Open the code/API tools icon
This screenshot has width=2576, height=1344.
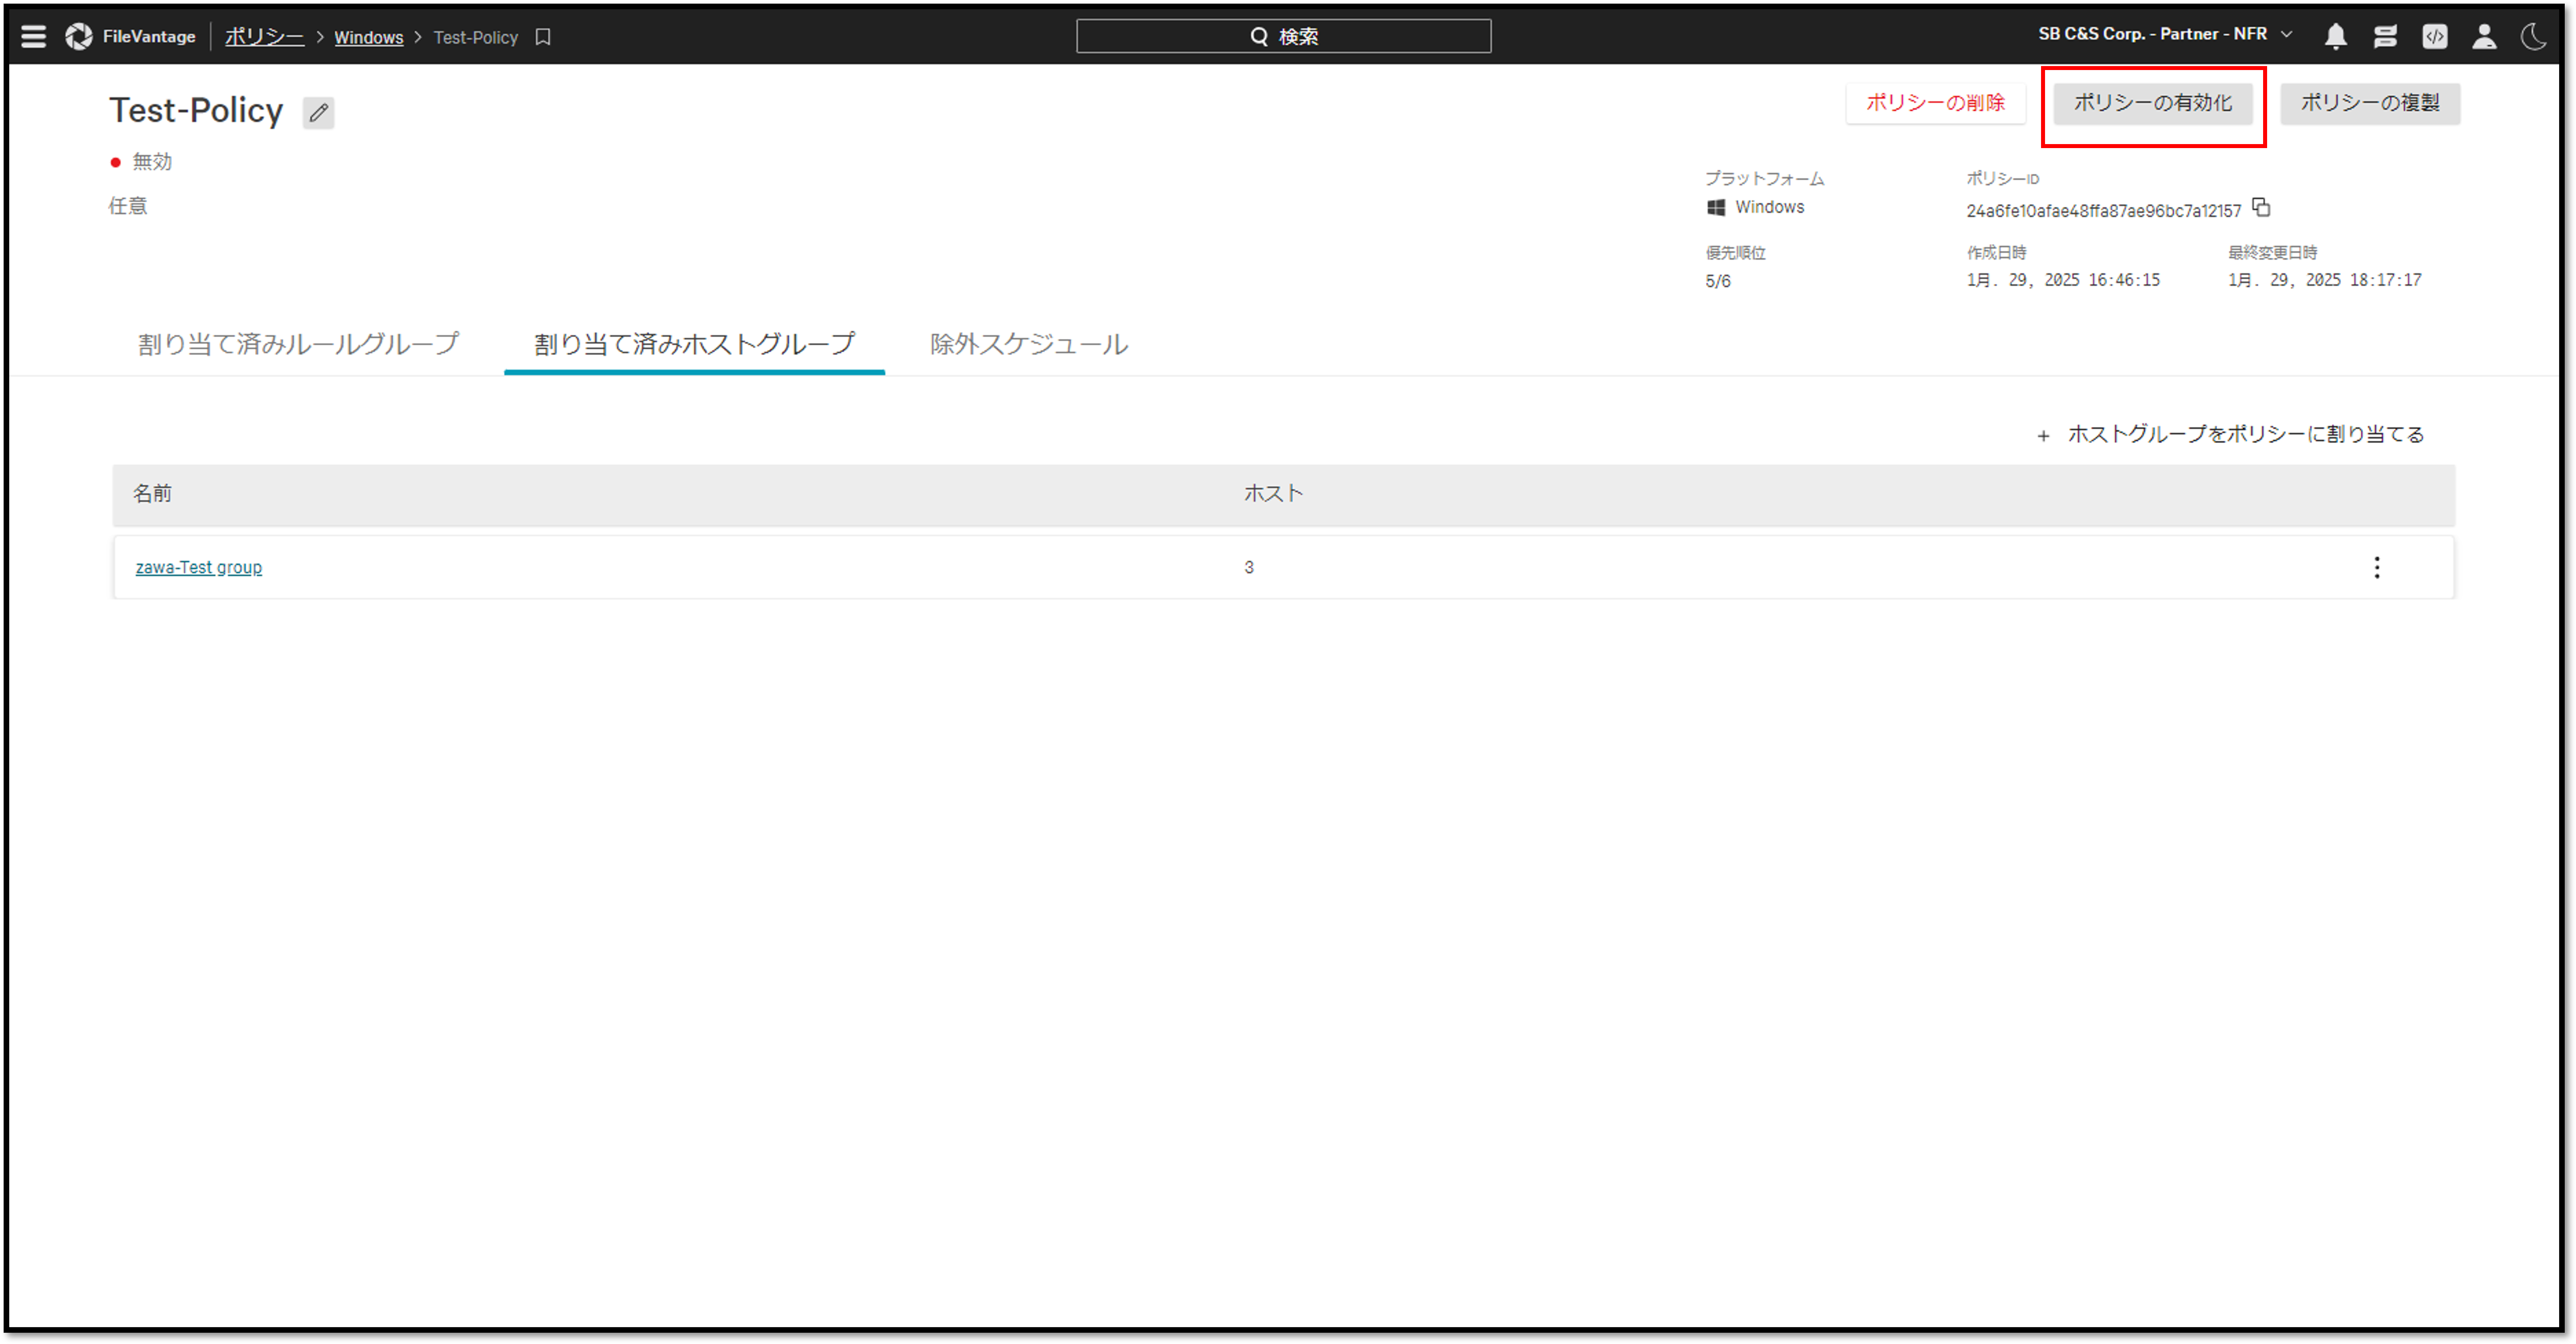coord(2435,37)
